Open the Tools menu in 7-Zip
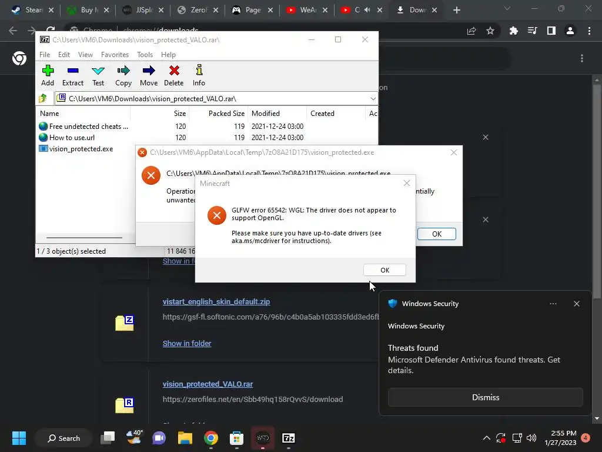This screenshot has width=602, height=452. coord(145,55)
